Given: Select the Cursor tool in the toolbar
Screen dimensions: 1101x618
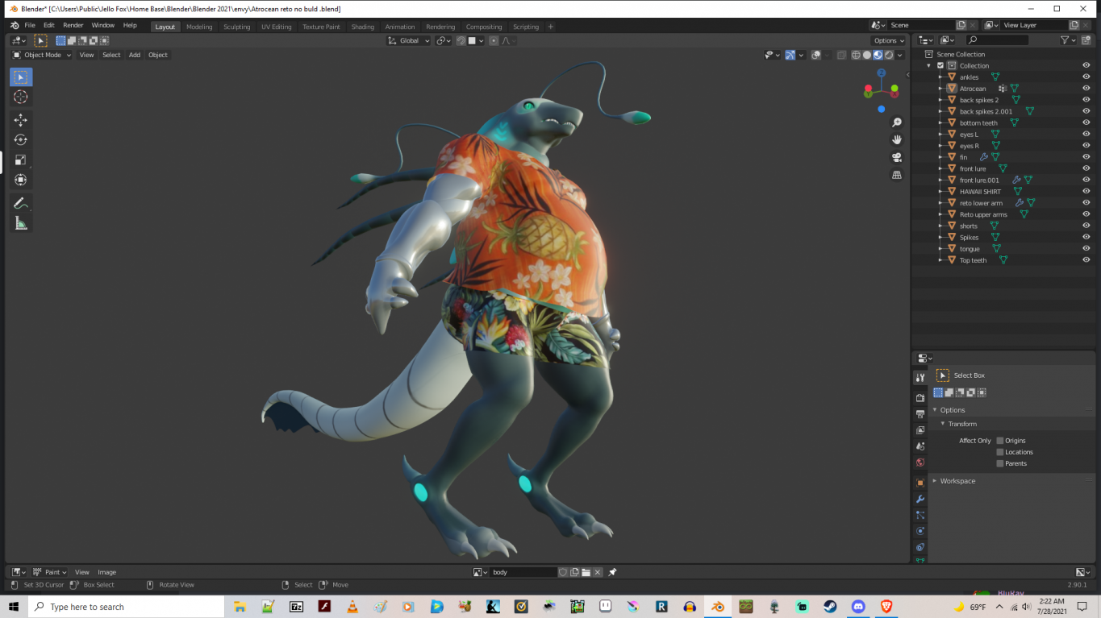Looking at the screenshot, I should [21, 97].
